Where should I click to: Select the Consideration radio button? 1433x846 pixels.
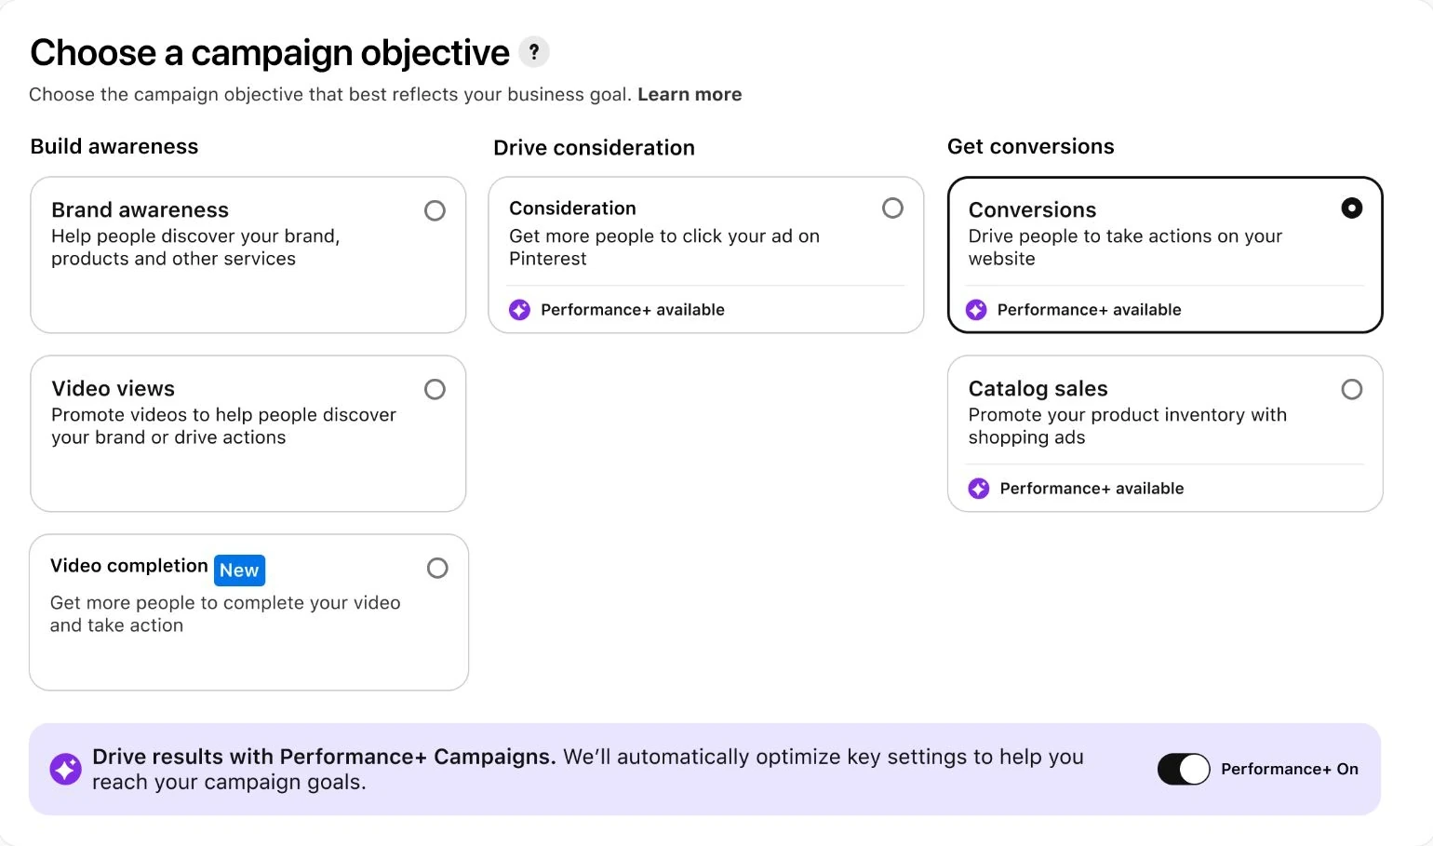[x=892, y=208]
